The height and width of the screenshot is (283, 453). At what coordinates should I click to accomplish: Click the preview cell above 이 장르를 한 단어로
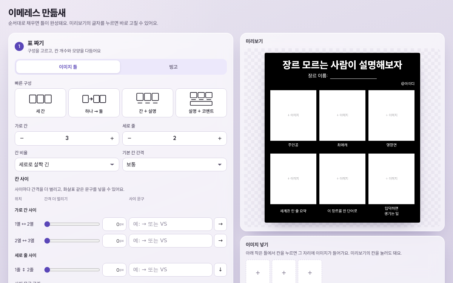(x=342, y=179)
